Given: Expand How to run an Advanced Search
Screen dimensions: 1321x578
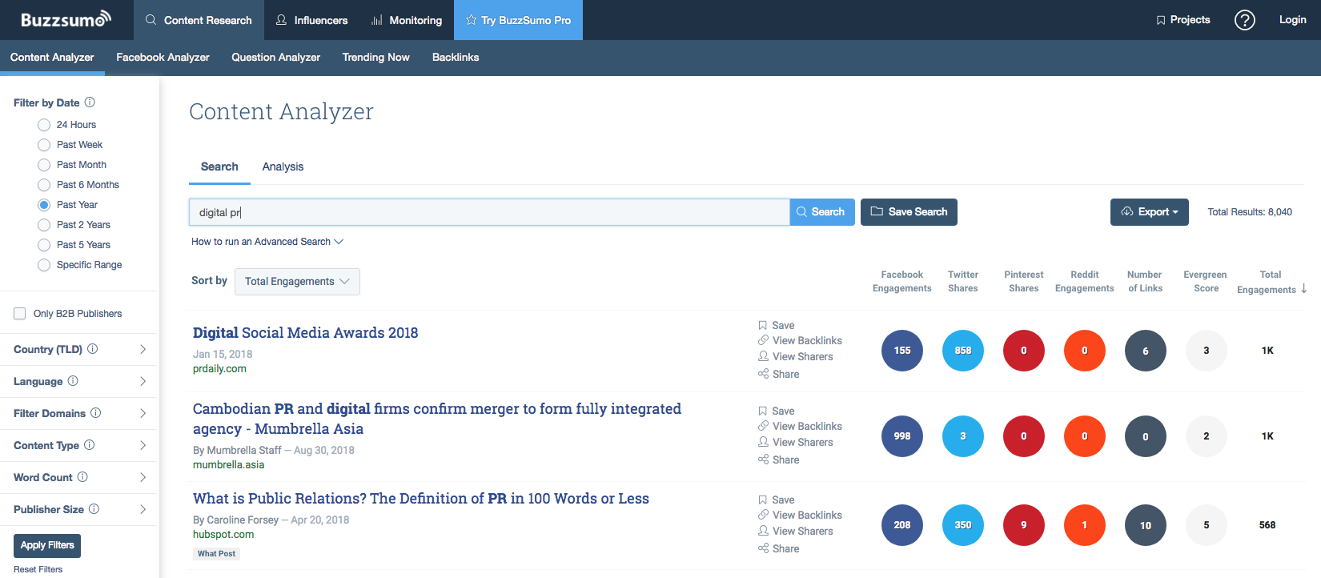Looking at the screenshot, I should pyautogui.click(x=267, y=242).
